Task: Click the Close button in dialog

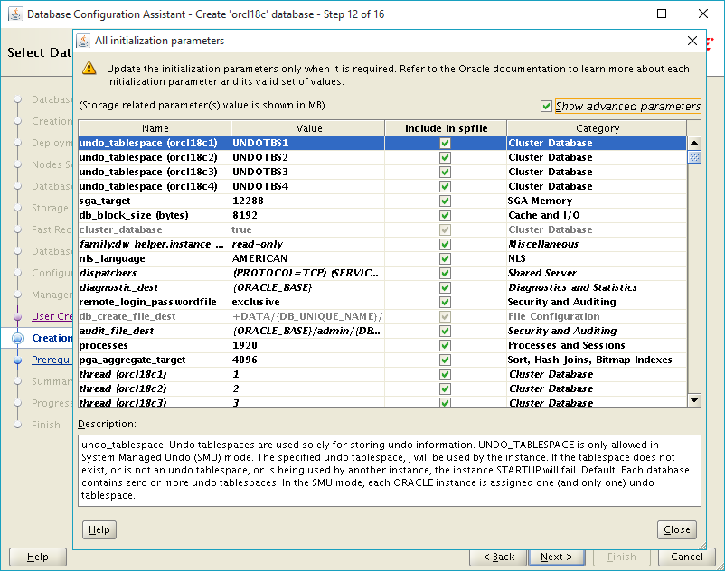Action: point(677,529)
